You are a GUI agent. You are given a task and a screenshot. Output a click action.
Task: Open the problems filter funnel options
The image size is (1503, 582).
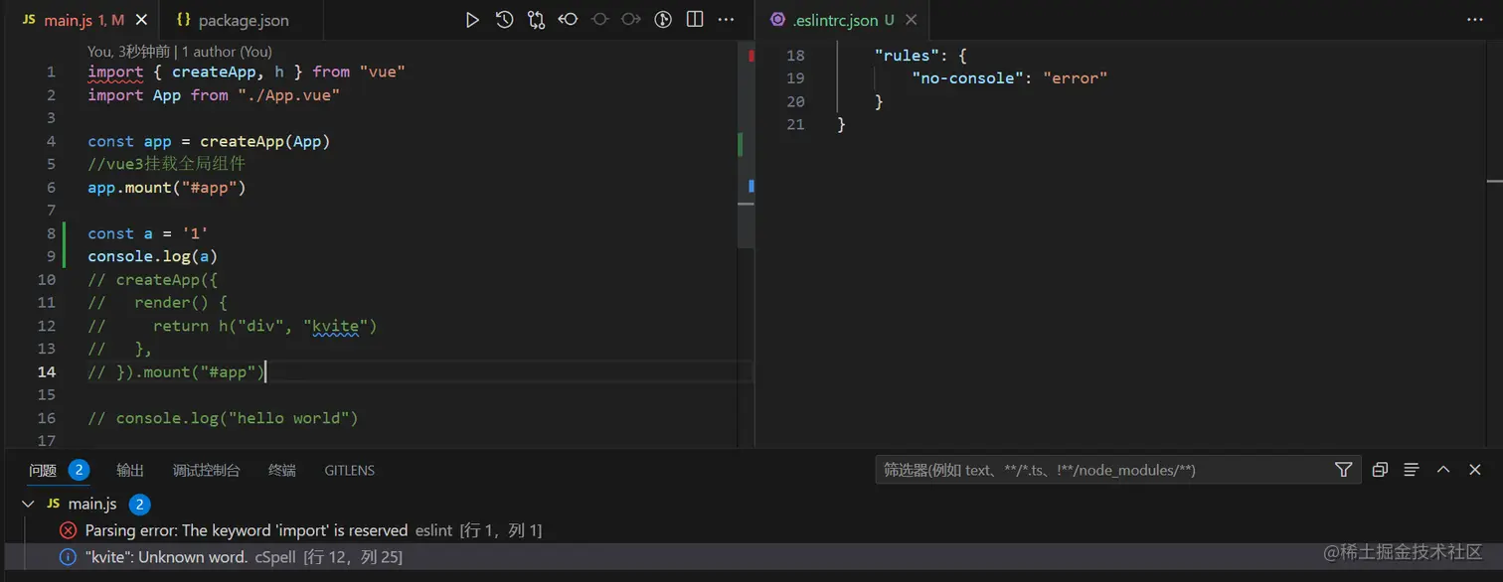pos(1343,470)
